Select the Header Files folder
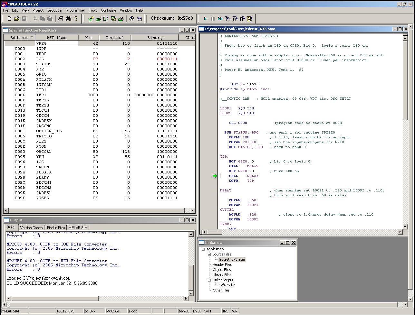This screenshot has height=315, width=415. [222, 264]
